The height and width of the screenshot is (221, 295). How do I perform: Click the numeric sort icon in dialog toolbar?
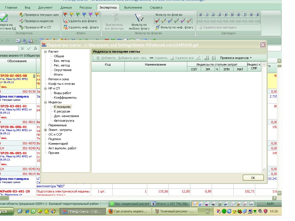pos(207,58)
